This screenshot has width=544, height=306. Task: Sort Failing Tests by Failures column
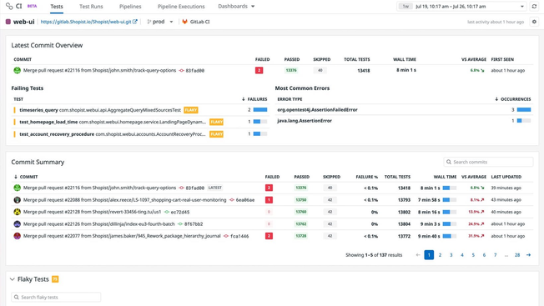(254, 99)
